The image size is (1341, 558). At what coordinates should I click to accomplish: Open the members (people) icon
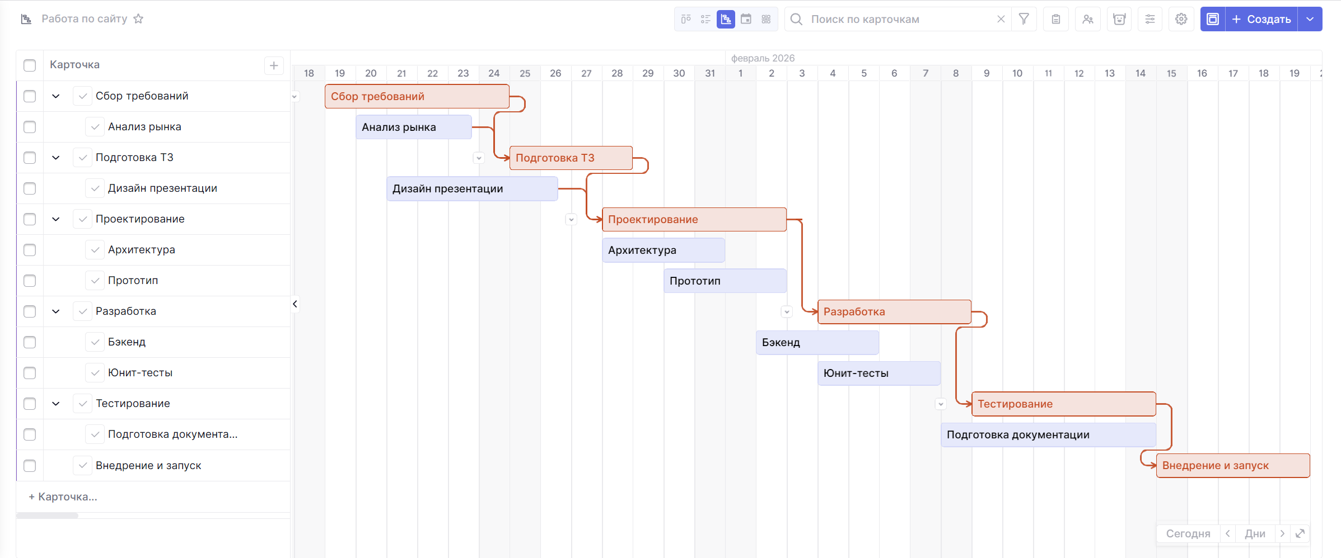[x=1087, y=19]
